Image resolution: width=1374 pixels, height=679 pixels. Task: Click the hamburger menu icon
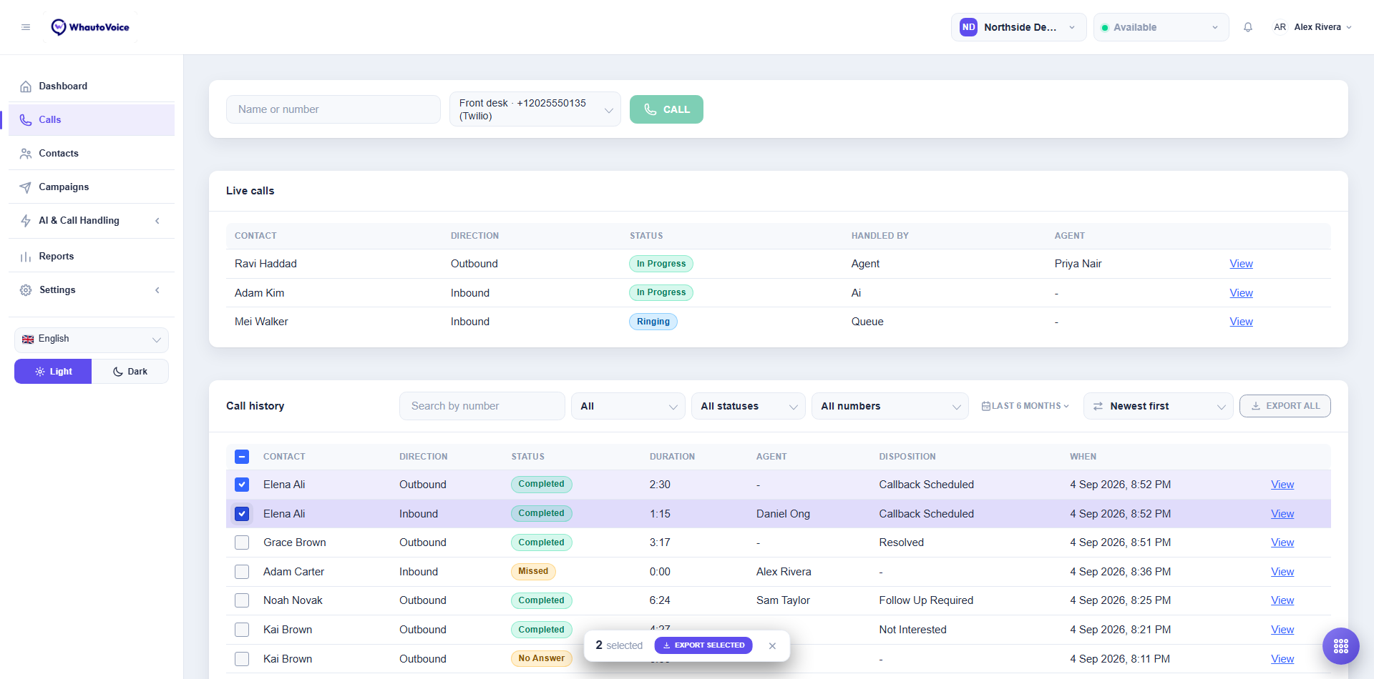26,27
